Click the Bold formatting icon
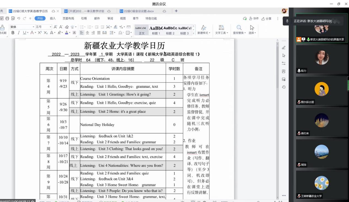Viewport: 349px width, 202px height. tap(13, 33)
